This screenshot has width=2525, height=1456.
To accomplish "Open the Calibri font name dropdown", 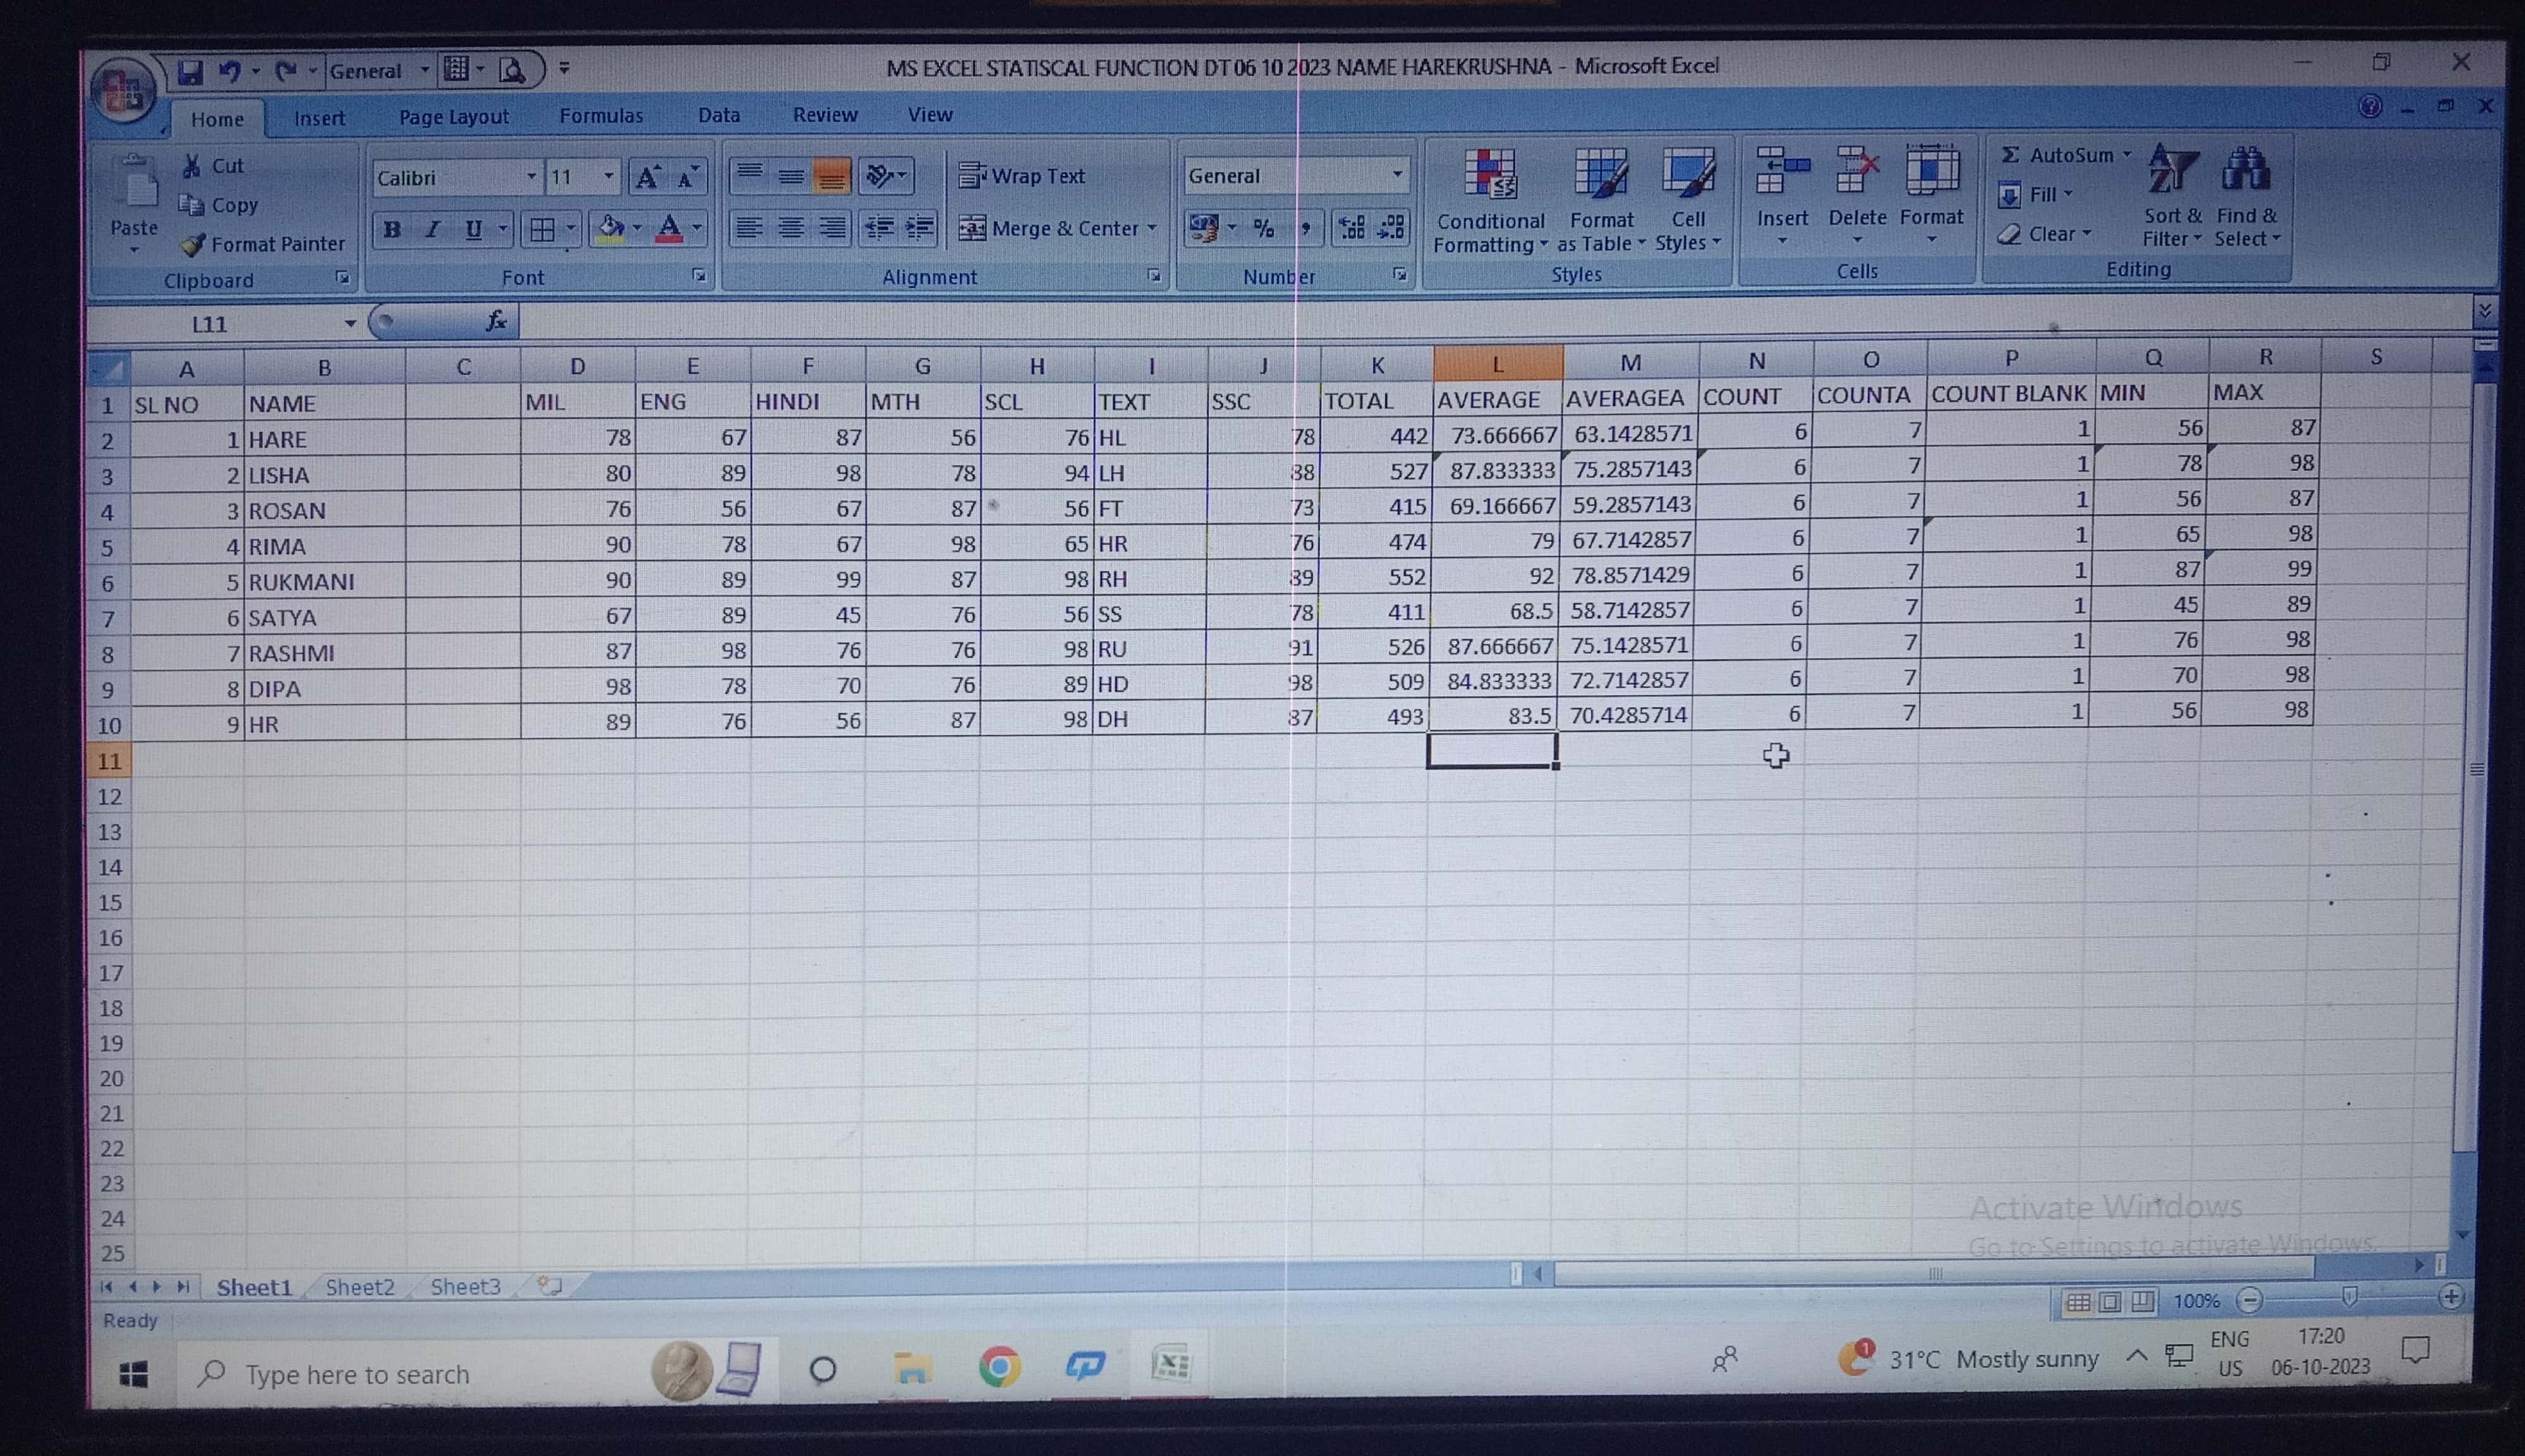I will 531,178.
